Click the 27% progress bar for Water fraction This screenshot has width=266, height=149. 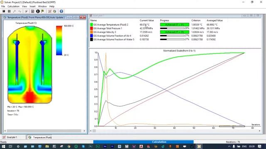[172, 40]
